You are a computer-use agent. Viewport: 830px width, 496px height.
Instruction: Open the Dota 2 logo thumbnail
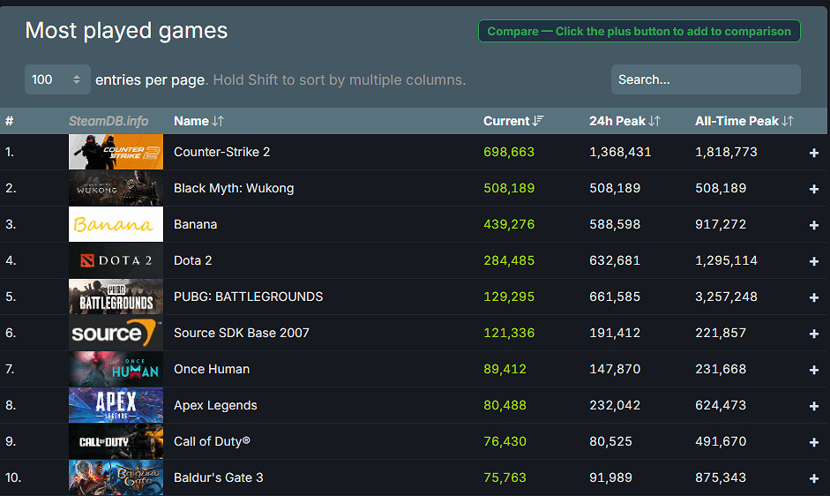[x=116, y=260]
